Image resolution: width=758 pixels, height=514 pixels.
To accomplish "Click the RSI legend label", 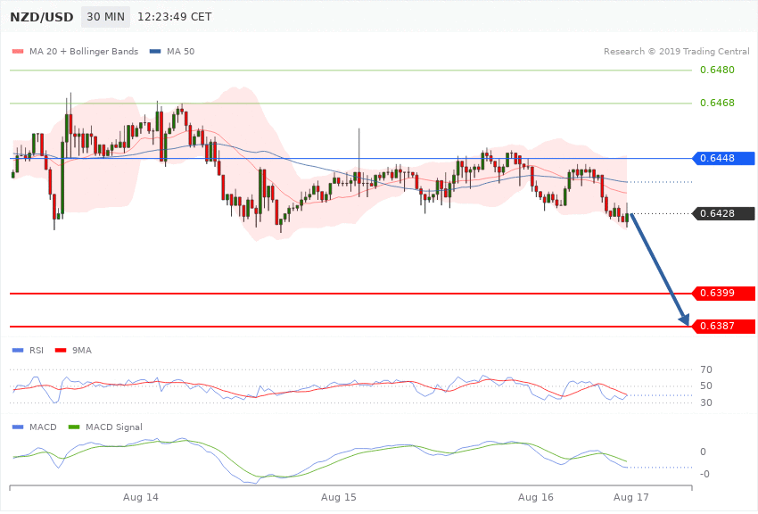I will point(37,350).
